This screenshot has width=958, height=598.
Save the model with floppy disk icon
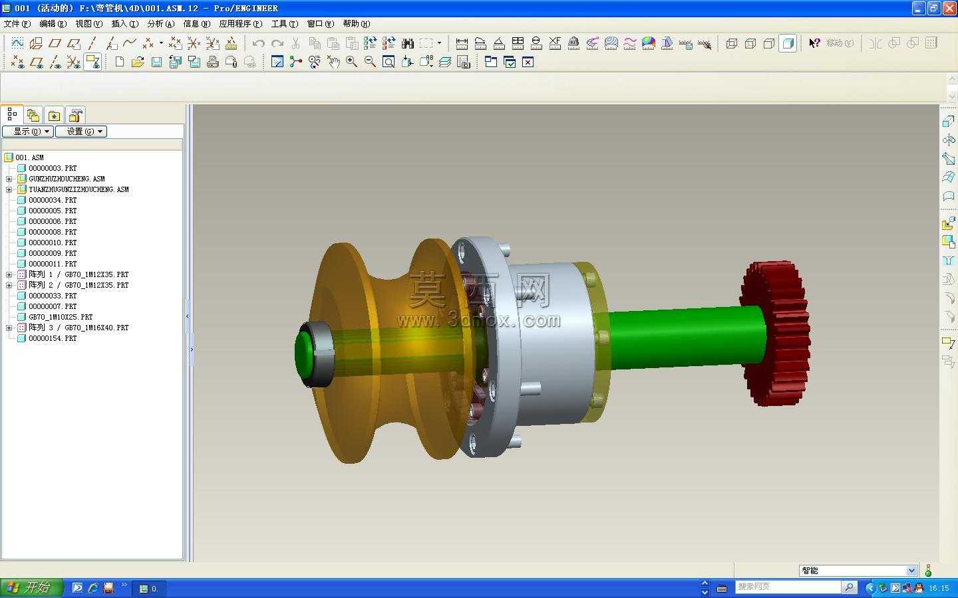point(156,62)
